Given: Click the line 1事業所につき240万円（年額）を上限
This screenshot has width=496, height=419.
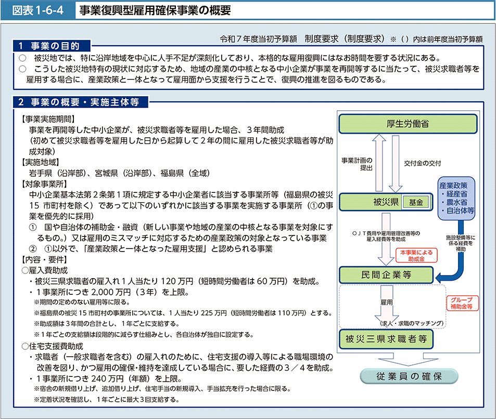Looking at the screenshot, I should click(106, 378).
